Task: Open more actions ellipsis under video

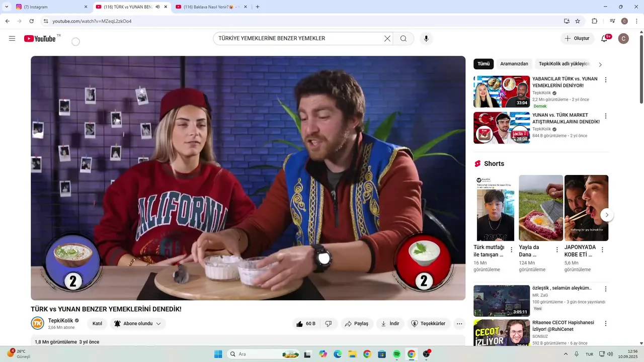Action: (459, 324)
